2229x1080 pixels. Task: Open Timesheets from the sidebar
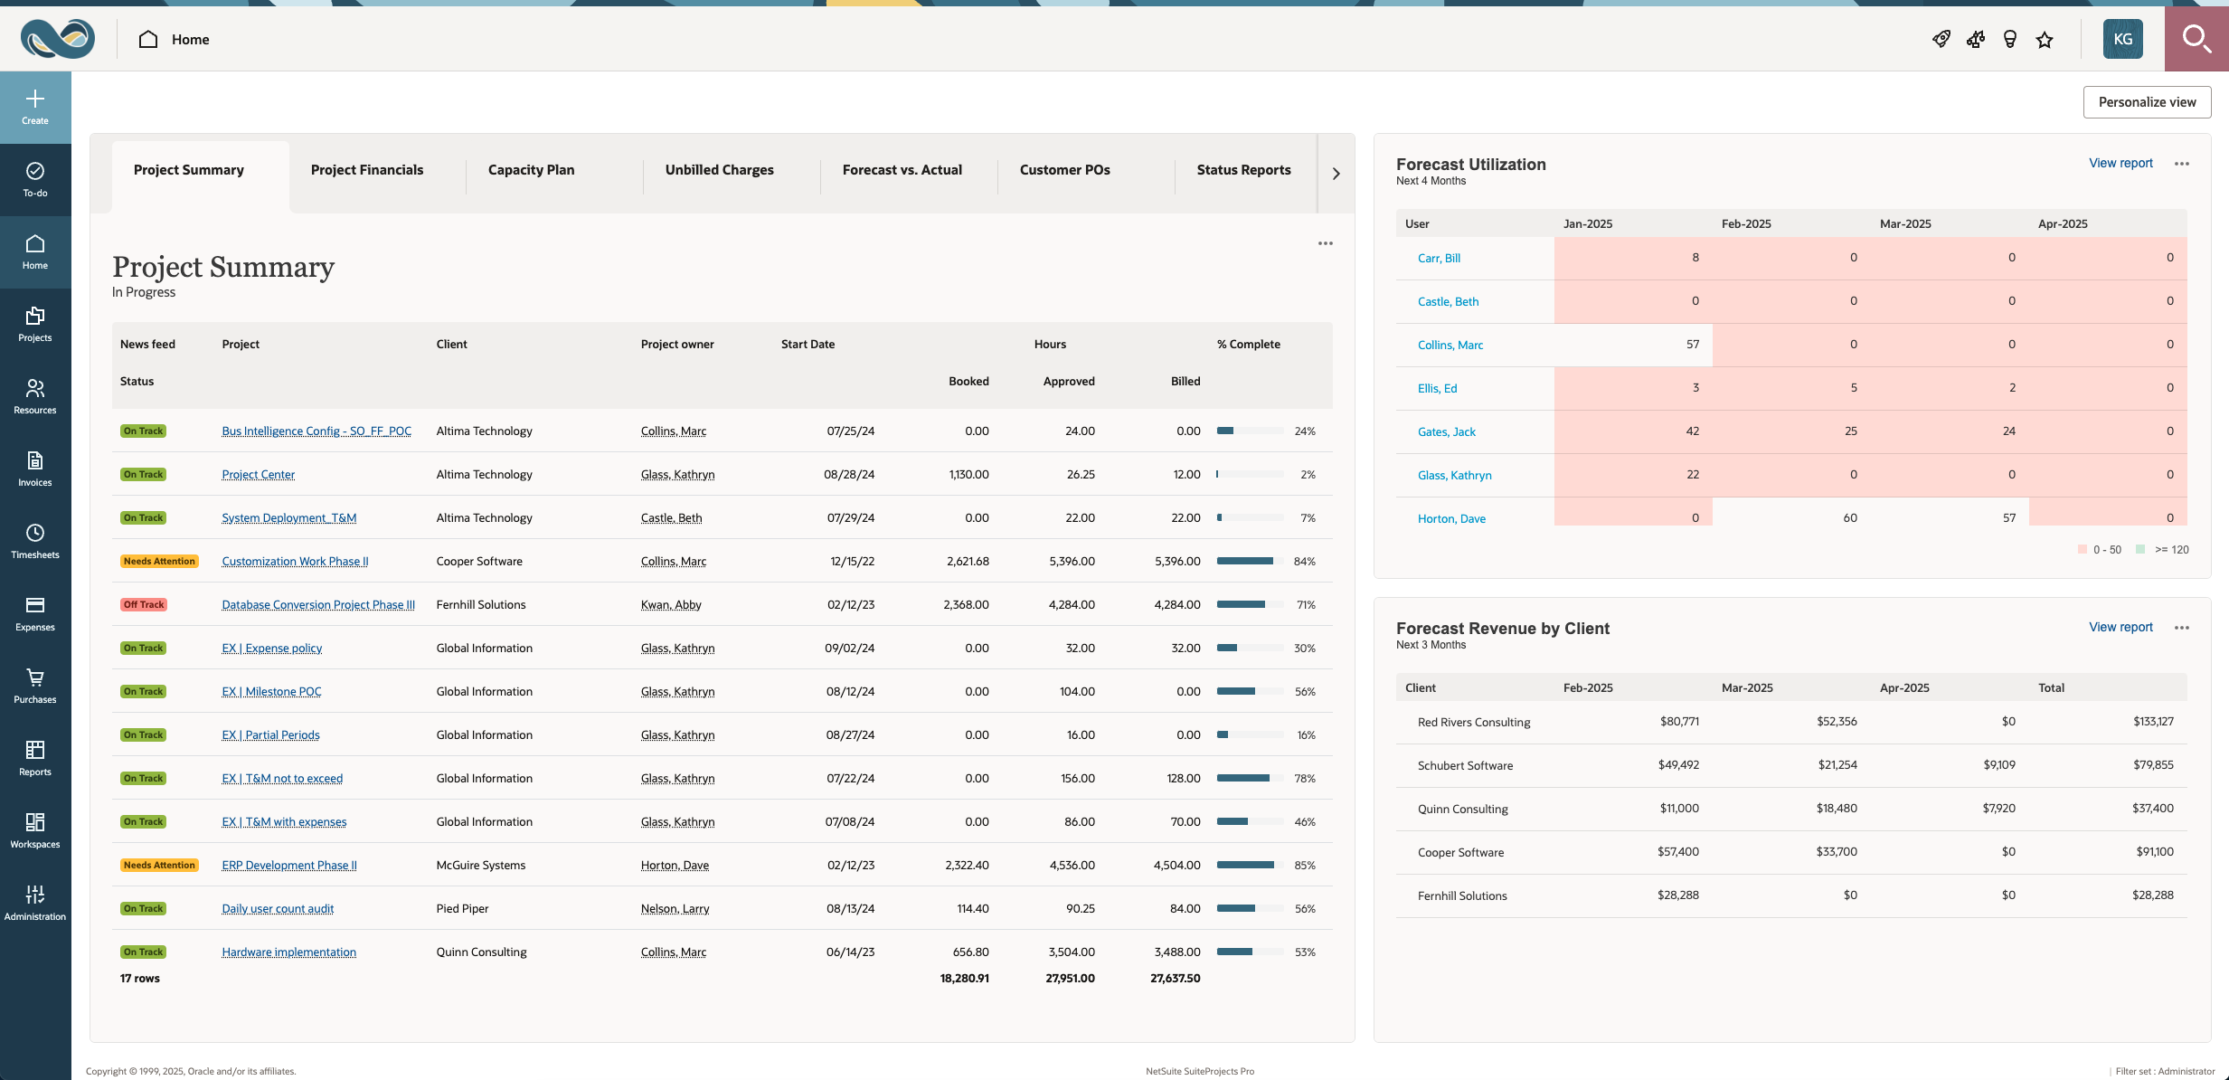(x=35, y=541)
